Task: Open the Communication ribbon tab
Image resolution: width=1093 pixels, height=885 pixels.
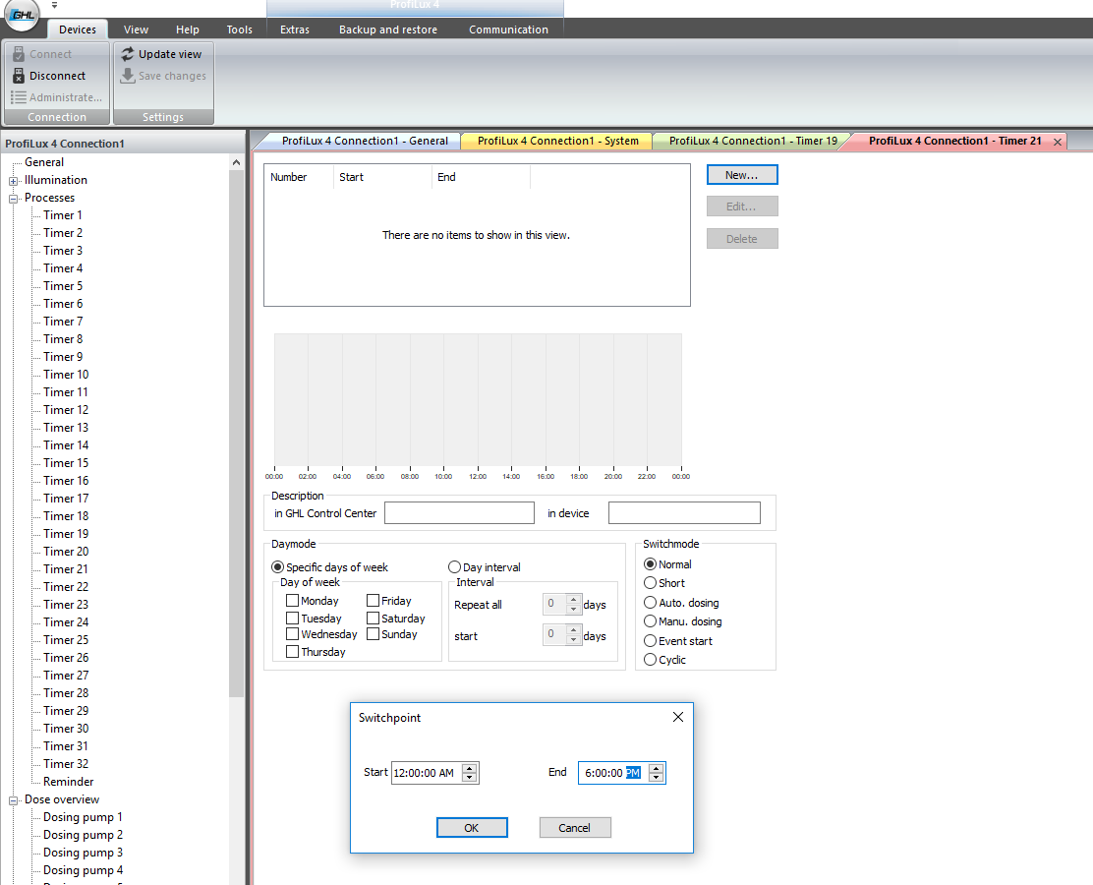Action: click(x=508, y=29)
